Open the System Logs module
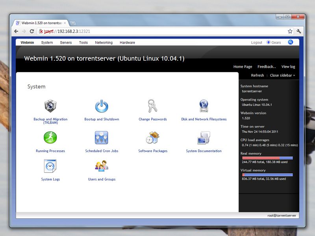The height and width of the screenshot is (236, 315). tap(50, 167)
